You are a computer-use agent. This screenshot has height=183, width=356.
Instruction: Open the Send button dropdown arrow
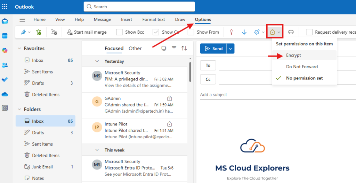click(230, 49)
